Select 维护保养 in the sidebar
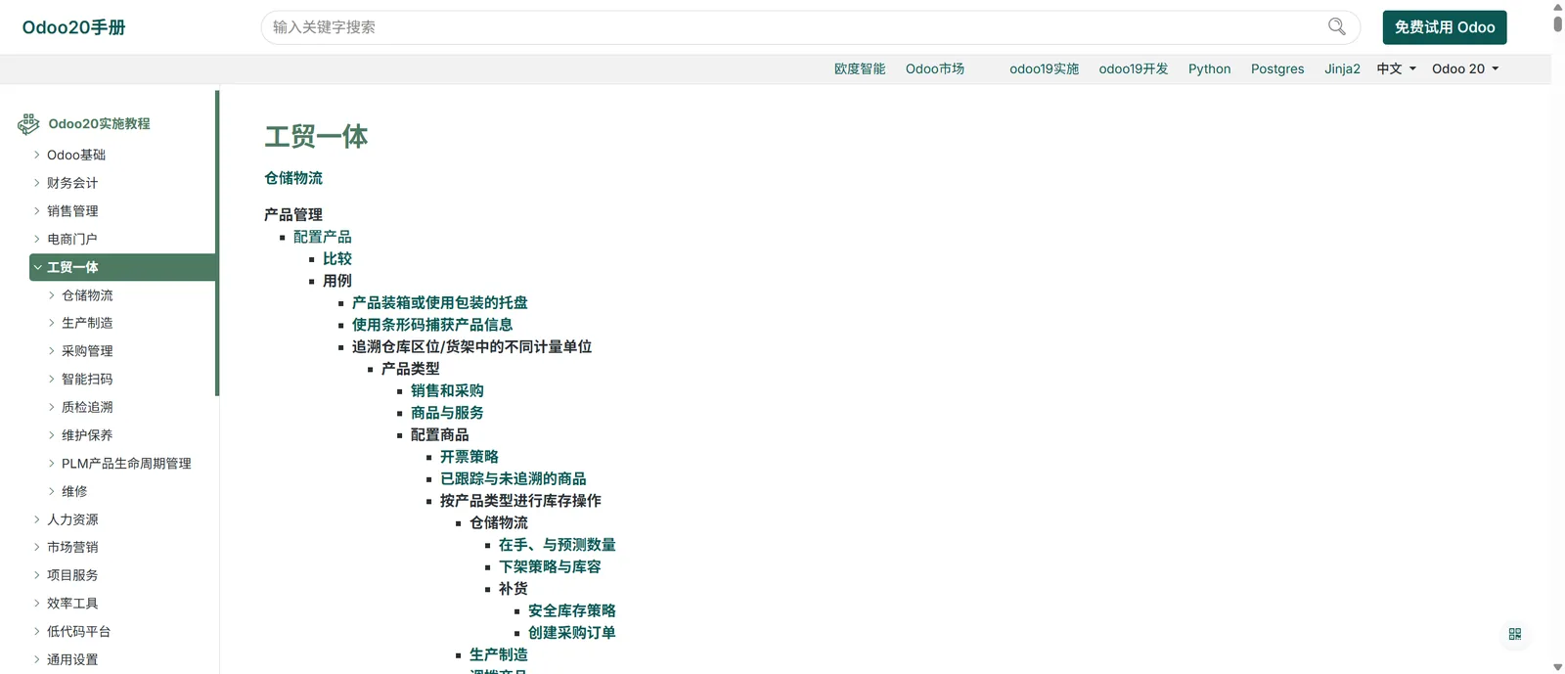The height and width of the screenshot is (674, 1565). 87,435
